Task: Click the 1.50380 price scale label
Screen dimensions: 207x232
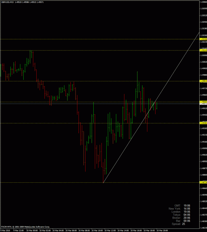Action: point(204,29)
